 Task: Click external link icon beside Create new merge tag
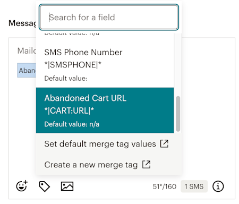coord(146,165)
